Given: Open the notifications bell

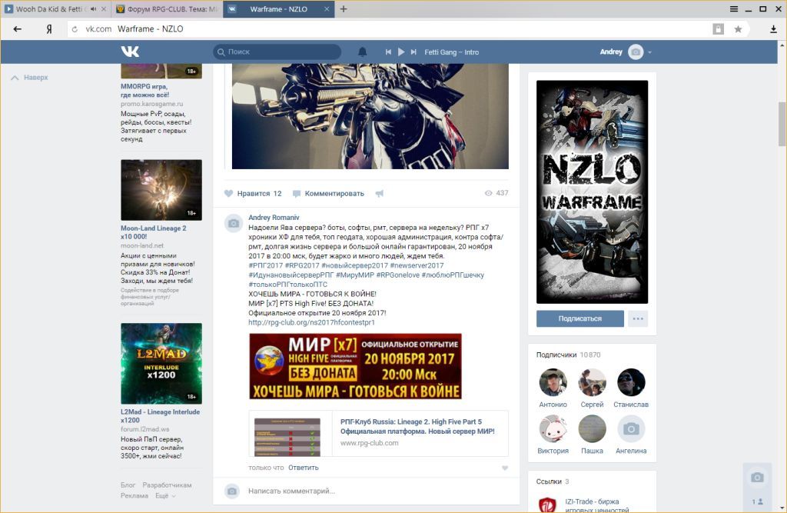Looking at the screenshot, I should (363, 52).
